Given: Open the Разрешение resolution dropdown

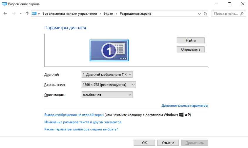Looking at the screenshot, I should click(109, 85).
